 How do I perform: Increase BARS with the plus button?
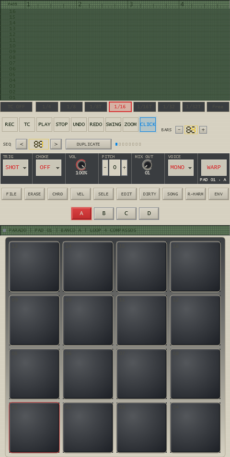pos(203,130)
